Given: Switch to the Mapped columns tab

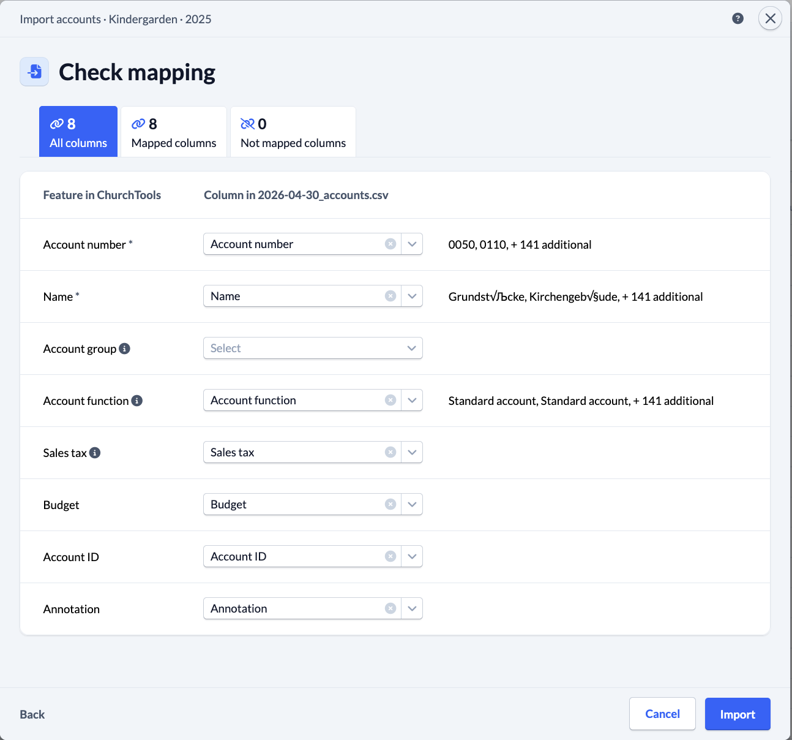Looking at the screenshot, I should click(174, 132).
